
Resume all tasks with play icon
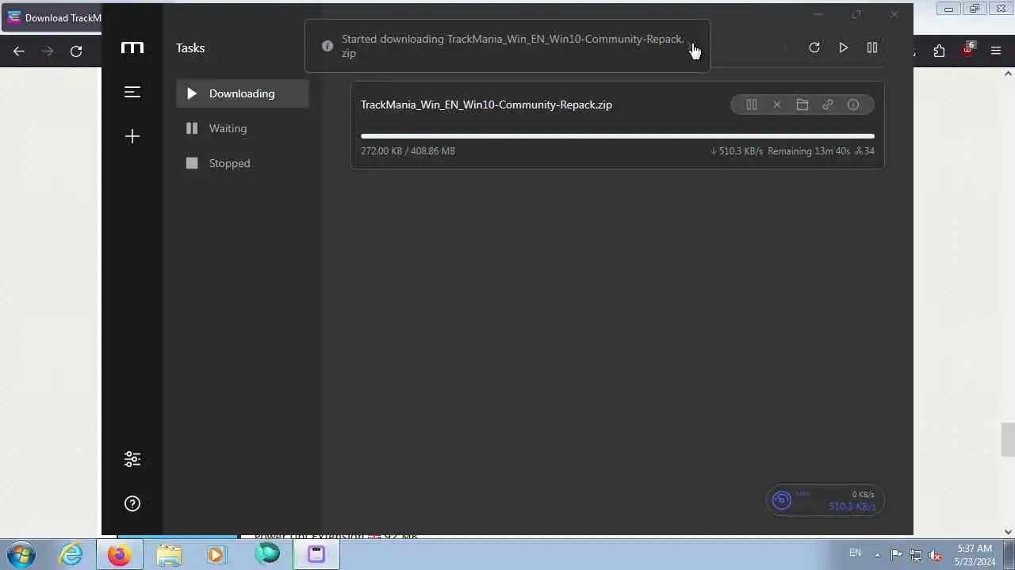843,47
